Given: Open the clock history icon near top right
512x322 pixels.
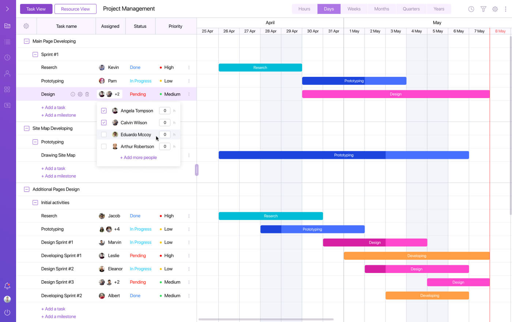Looking at the screenshot, I should 471,9.
